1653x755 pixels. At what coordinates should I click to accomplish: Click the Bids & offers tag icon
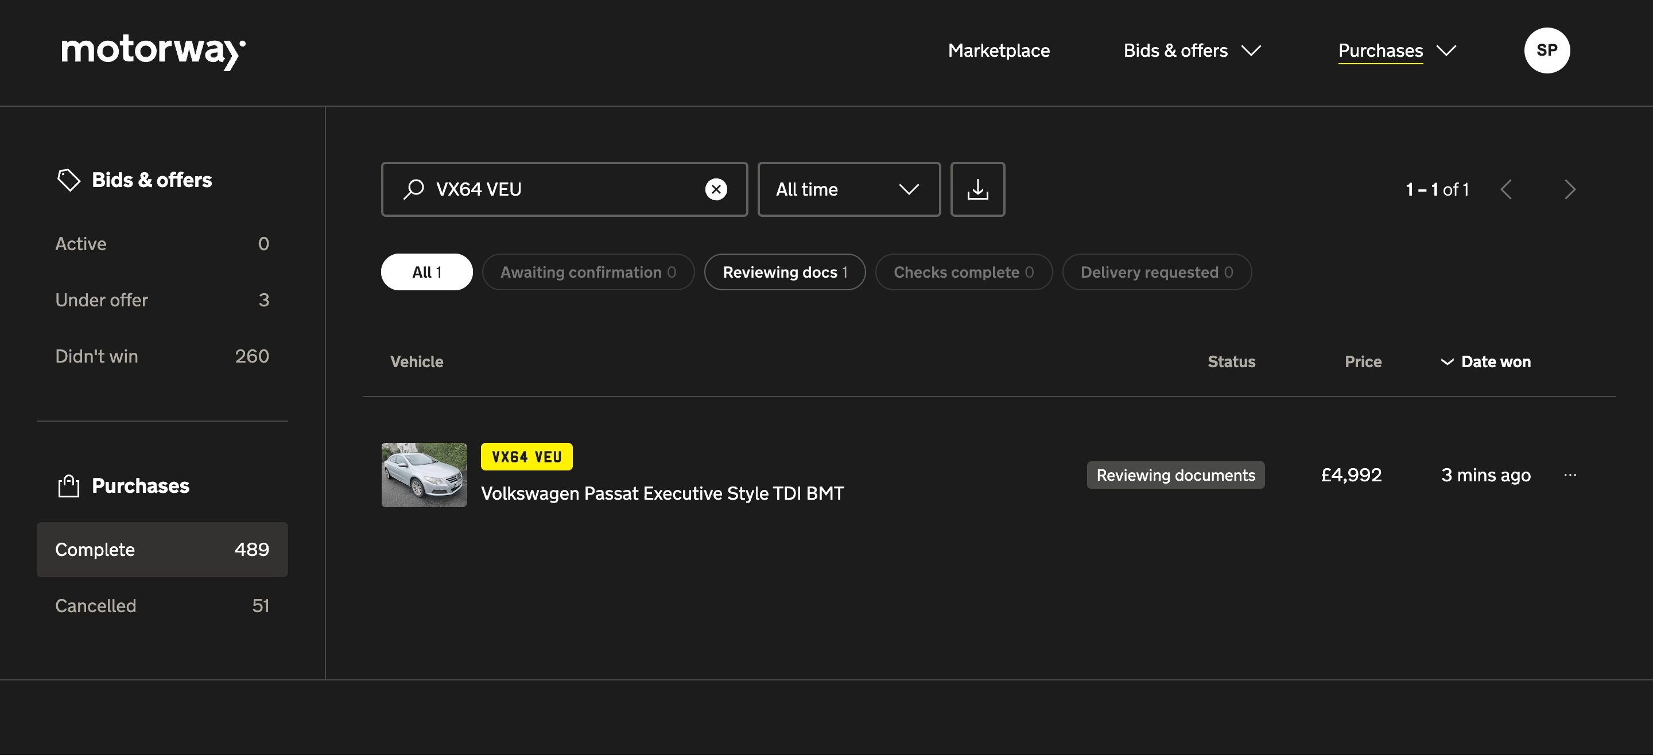(x=69, y=180)
